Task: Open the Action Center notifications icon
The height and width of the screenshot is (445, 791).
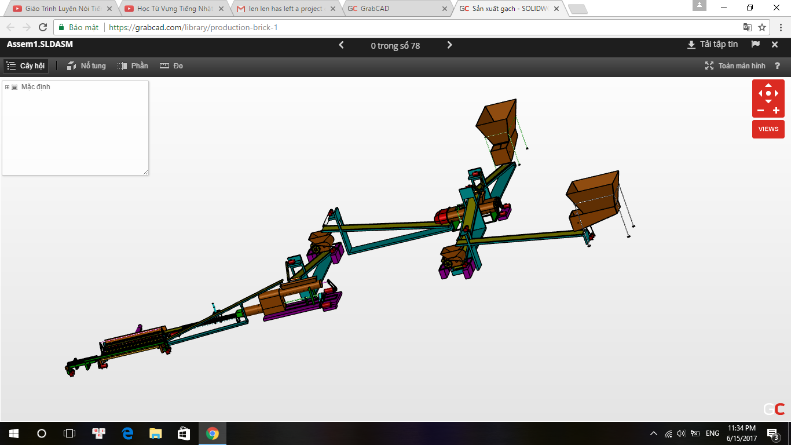Action: (773, 433)
